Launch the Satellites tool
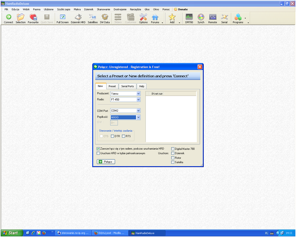 tap(93, 19)
